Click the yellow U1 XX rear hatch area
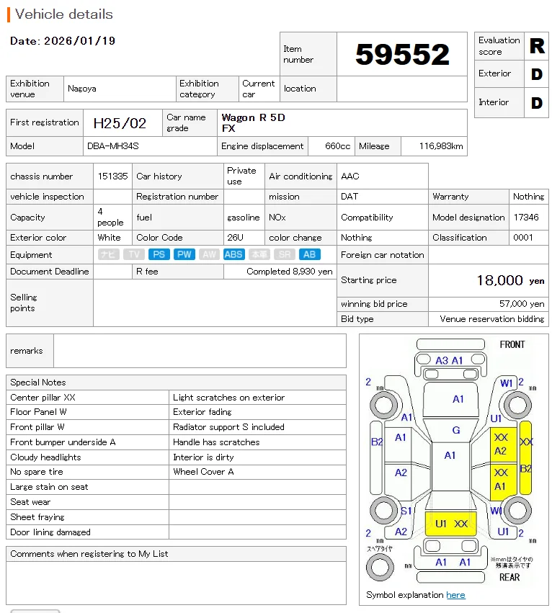Screen dimensions: 552x613 [x=450, y=524]
